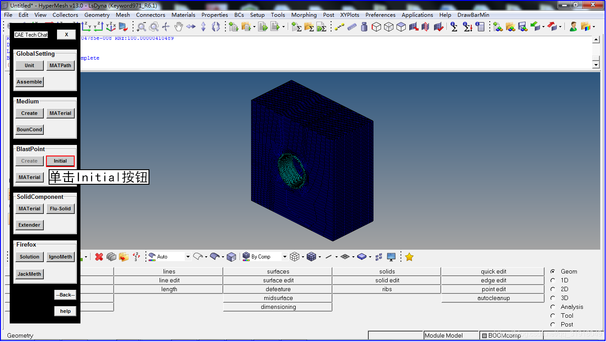Viewport: 606px width, 342px height.
Task: Click the MATPath button
Action: [61, 65]
